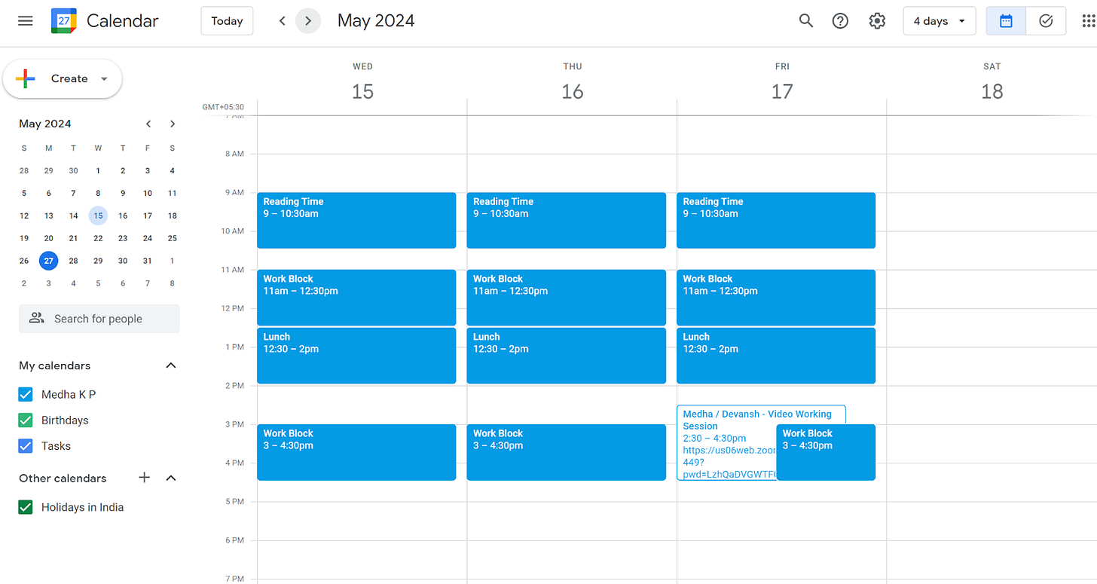
Task: Show previous month in mini calendar
Action: 148,124
